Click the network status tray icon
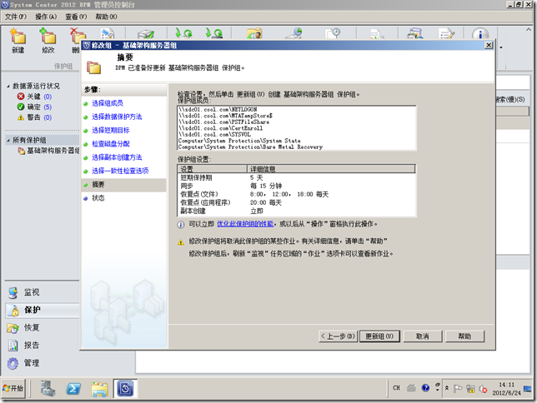Screen dimensions: 537x403 point(470,389)
